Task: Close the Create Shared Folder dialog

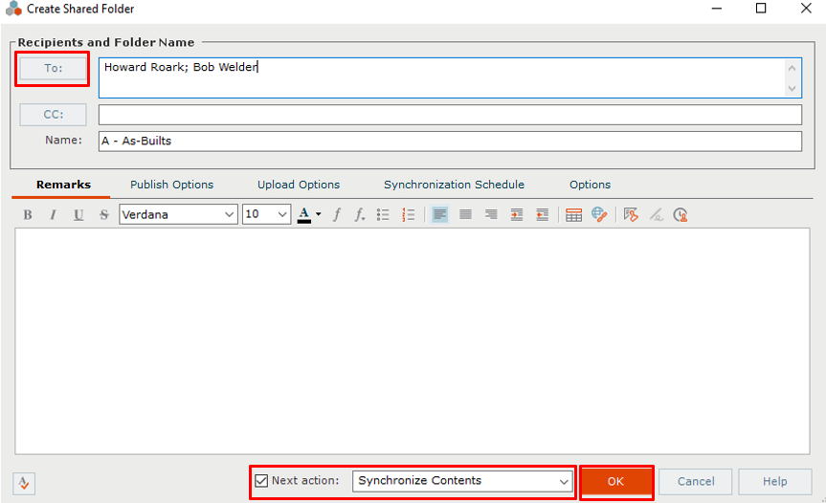Action: coord(806,9)
